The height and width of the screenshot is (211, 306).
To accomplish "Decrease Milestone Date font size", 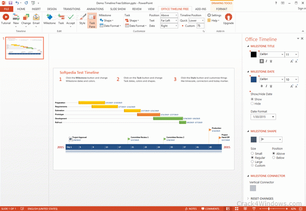I will [296, 86].
